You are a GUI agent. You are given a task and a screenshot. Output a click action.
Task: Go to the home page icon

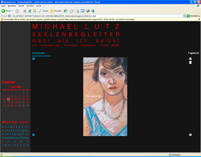coord(34,11)
